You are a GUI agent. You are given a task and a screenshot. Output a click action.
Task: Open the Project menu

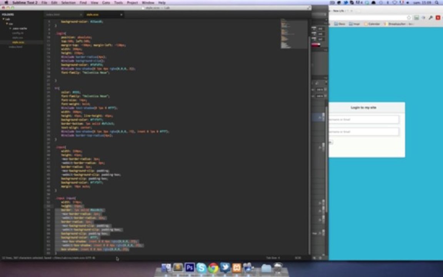click(x=132, y=3)
